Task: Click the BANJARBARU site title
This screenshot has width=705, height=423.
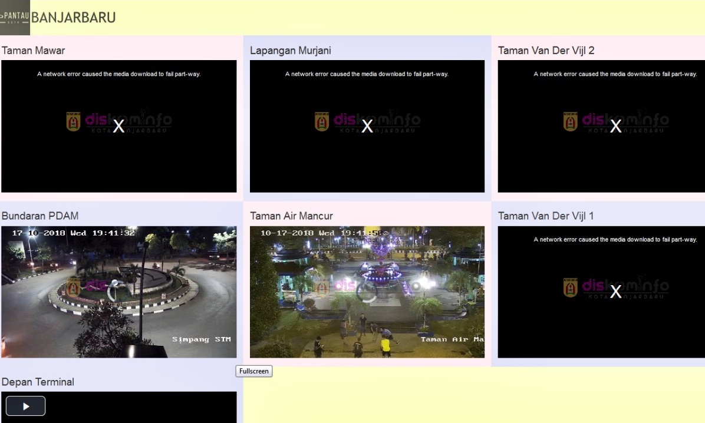Action: tap(73, 18)
